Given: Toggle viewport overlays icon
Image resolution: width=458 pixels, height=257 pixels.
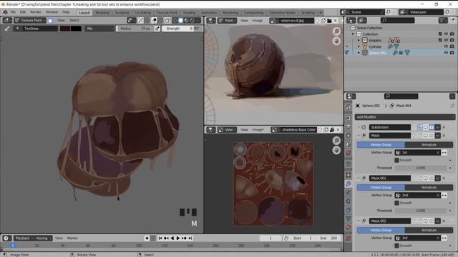Looking at the screenshot, I should coord(154,21).
